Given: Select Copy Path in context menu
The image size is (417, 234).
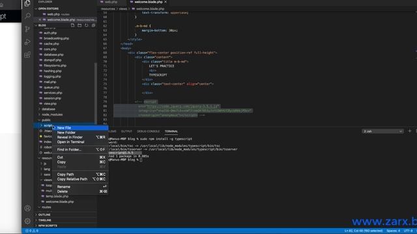Looking at the screenshot, I should click(80, 174).
